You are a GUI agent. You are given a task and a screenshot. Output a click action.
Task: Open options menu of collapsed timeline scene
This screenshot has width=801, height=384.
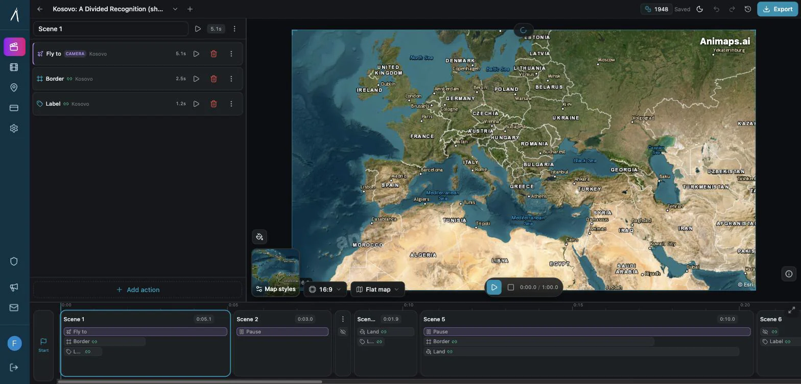point(343,319)
